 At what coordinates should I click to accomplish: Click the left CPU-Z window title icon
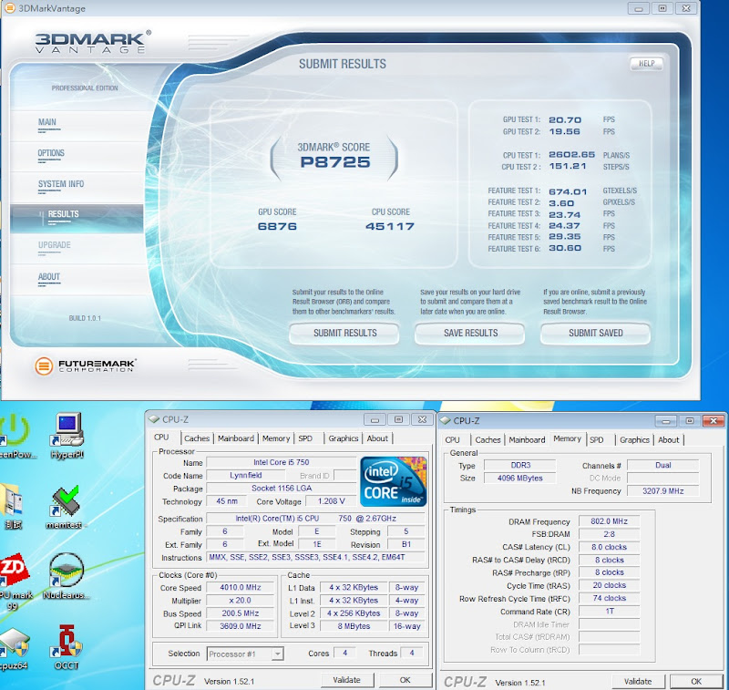pos(154,419)
